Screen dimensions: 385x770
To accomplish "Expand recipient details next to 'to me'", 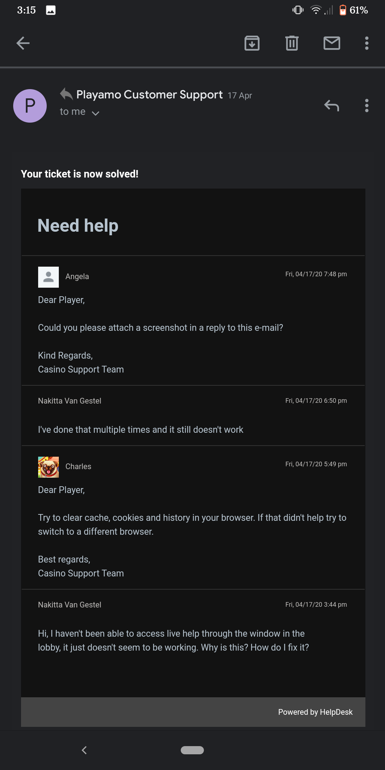I will click(x=95, y=113).
